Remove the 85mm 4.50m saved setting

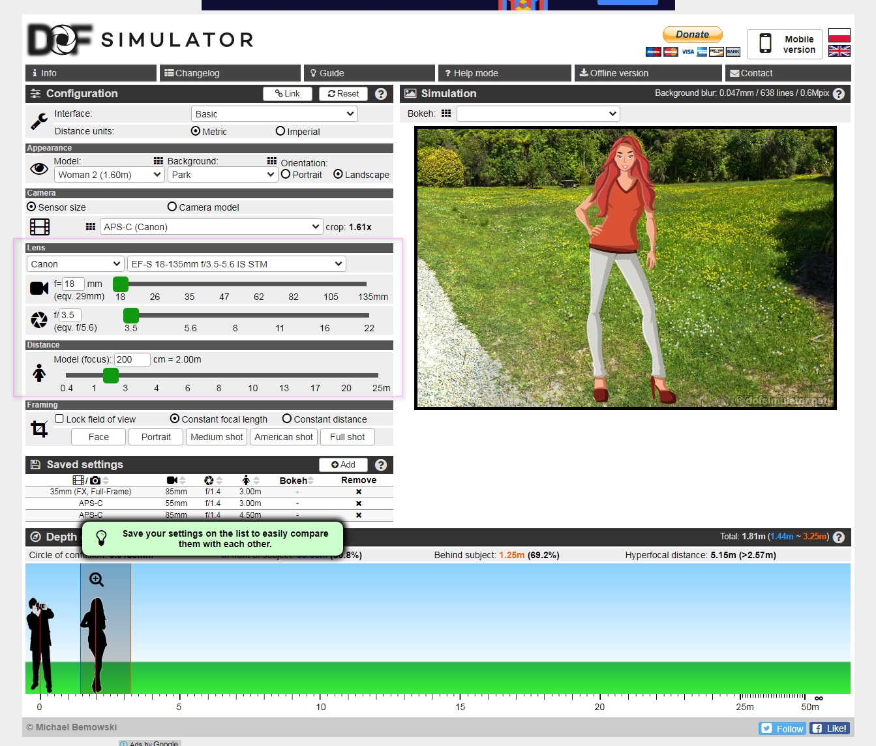point(359,515)
